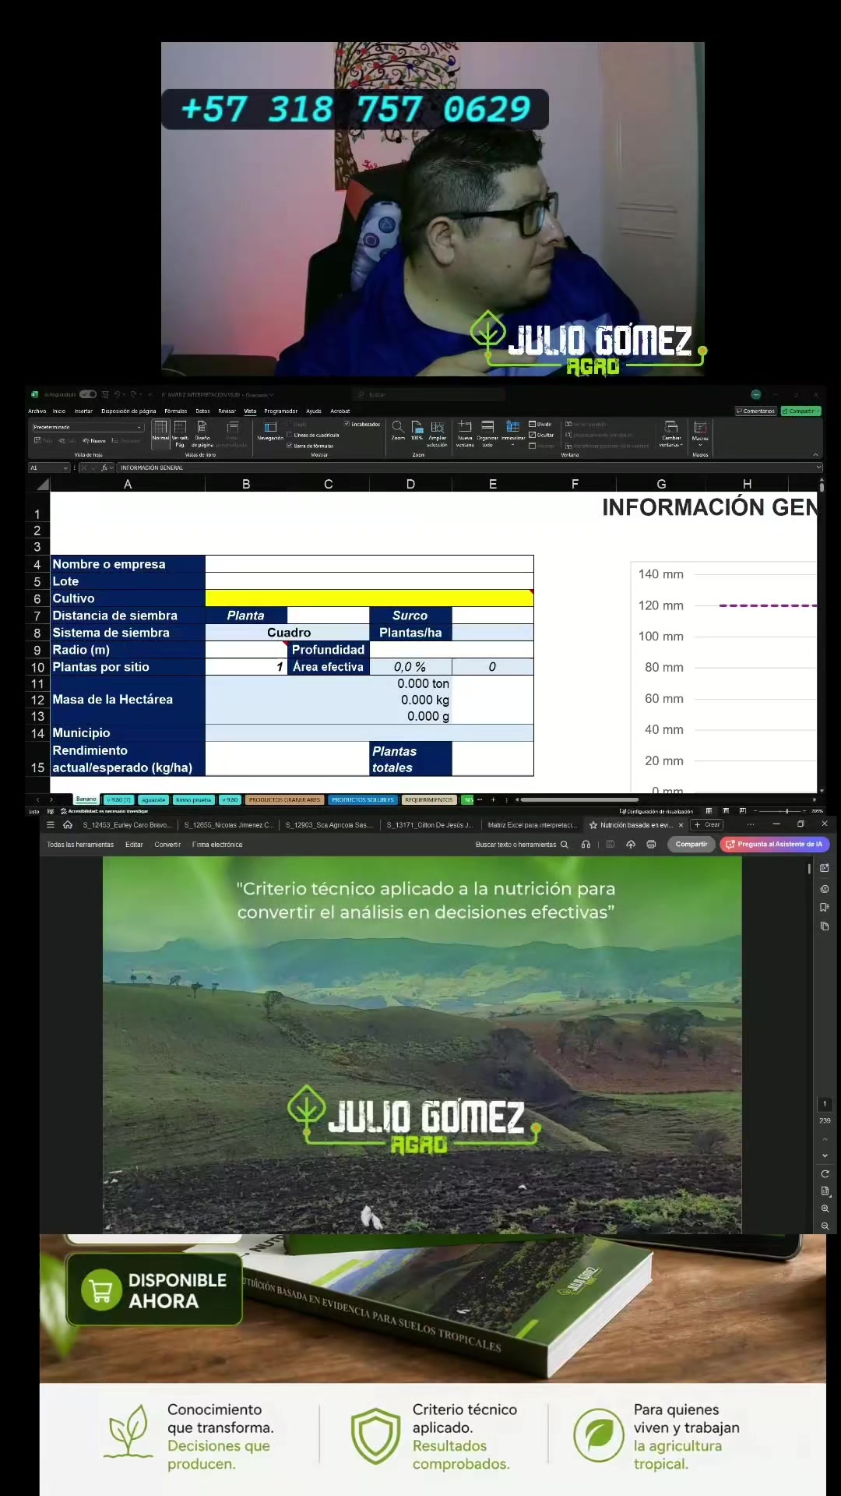Click Acrobat print icon
This screenshot has width=841, height=1496.
point(651,845)
